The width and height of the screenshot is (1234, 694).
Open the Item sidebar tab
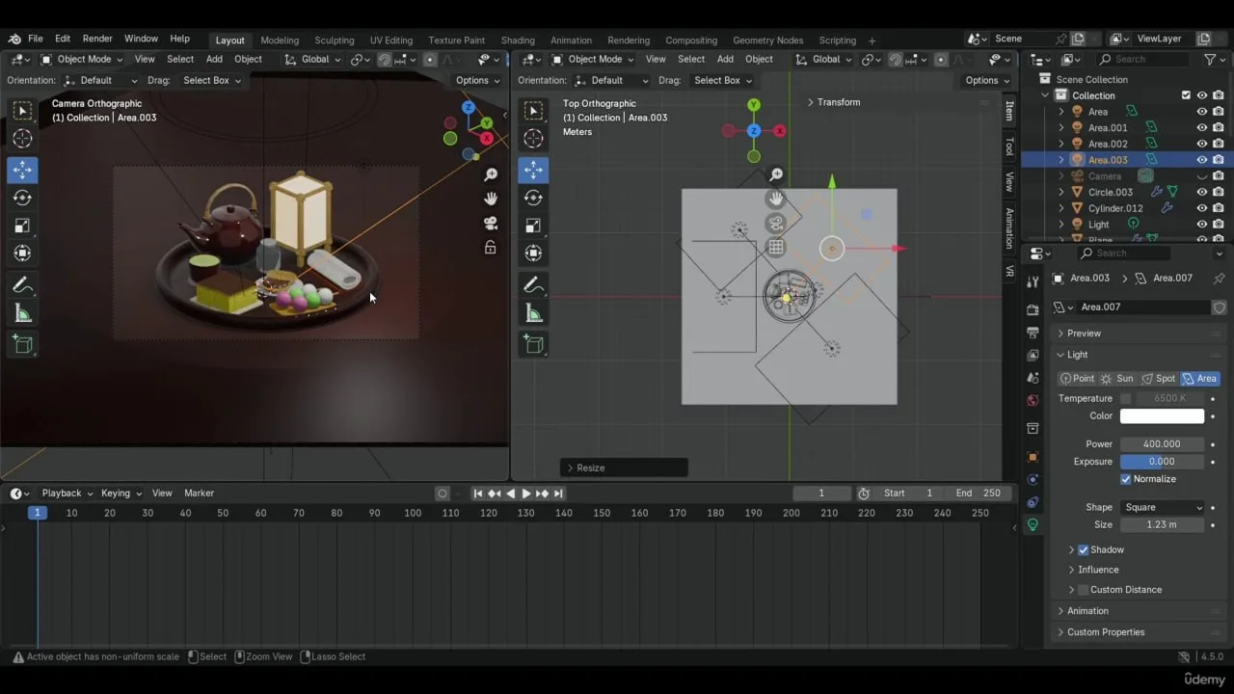pos(1009,110)
